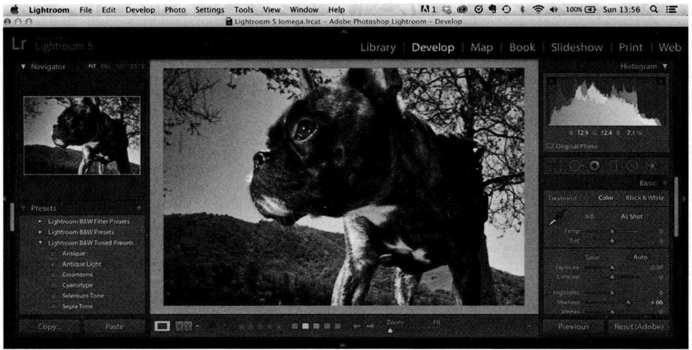Switch to Loupe view

tap(163, 326)
